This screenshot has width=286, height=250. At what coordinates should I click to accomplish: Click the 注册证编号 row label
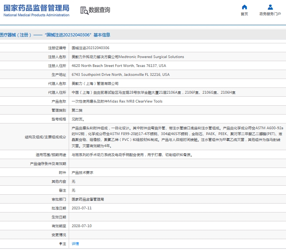pos(57,48)
